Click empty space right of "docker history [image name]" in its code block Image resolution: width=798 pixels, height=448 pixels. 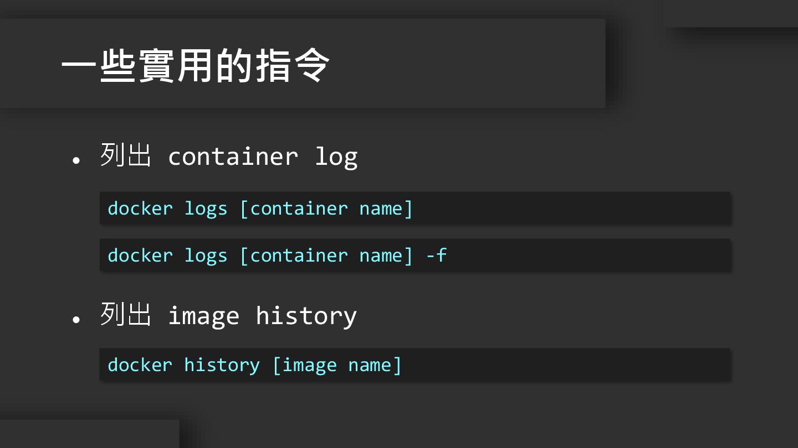pos(565,365)
